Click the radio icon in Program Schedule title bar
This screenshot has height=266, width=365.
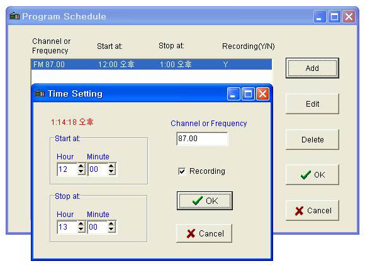coord(14,16)
